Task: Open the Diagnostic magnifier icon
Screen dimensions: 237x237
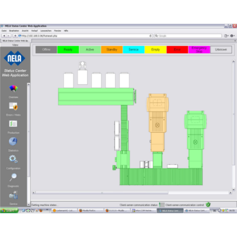Action: click(x=13, y=177)
